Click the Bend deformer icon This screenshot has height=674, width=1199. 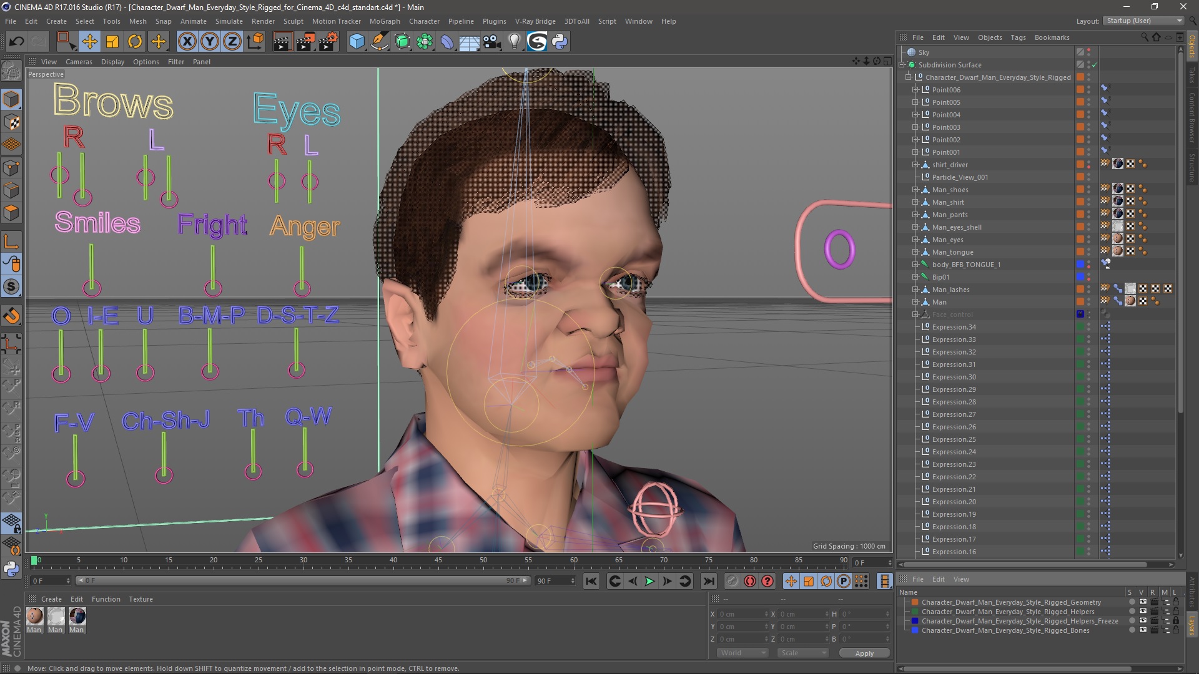(x=447, y=42)
